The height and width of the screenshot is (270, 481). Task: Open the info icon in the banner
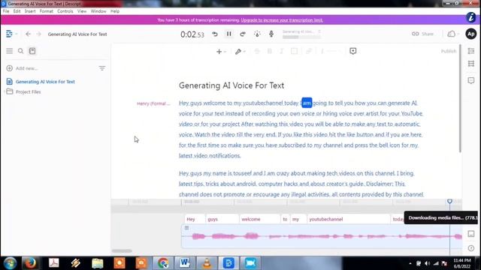[x=471, y=17]
